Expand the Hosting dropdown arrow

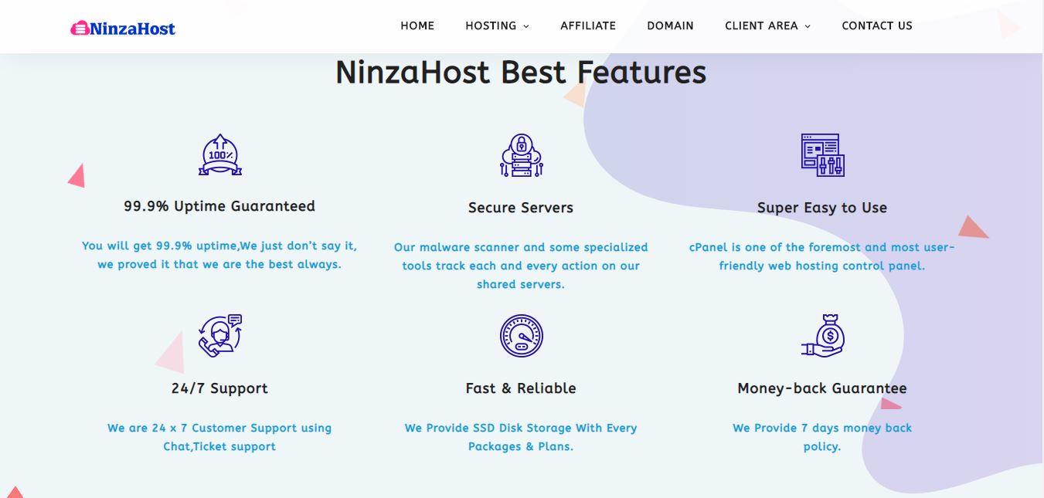tap(526, 26)
